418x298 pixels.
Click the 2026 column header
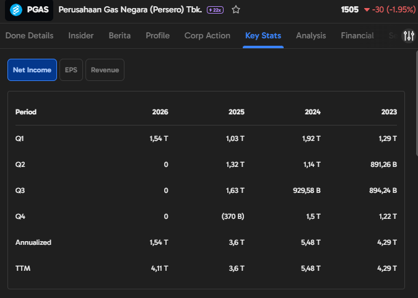(x=160, y=112)
